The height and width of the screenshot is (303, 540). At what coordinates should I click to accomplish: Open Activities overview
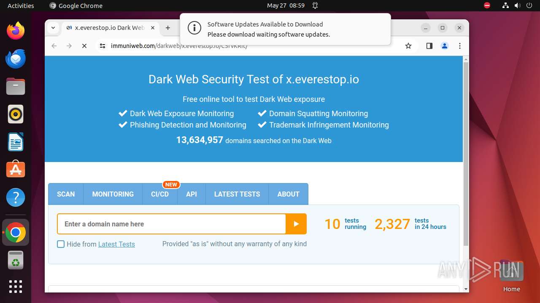(x=21, y=5)
